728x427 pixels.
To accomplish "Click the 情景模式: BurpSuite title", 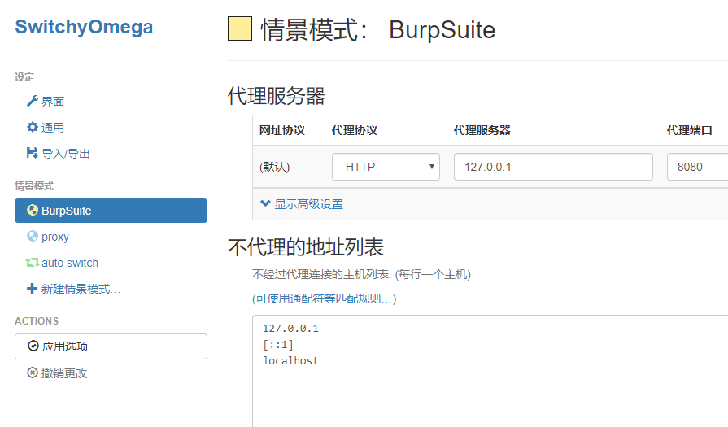I will click(378, 30).
